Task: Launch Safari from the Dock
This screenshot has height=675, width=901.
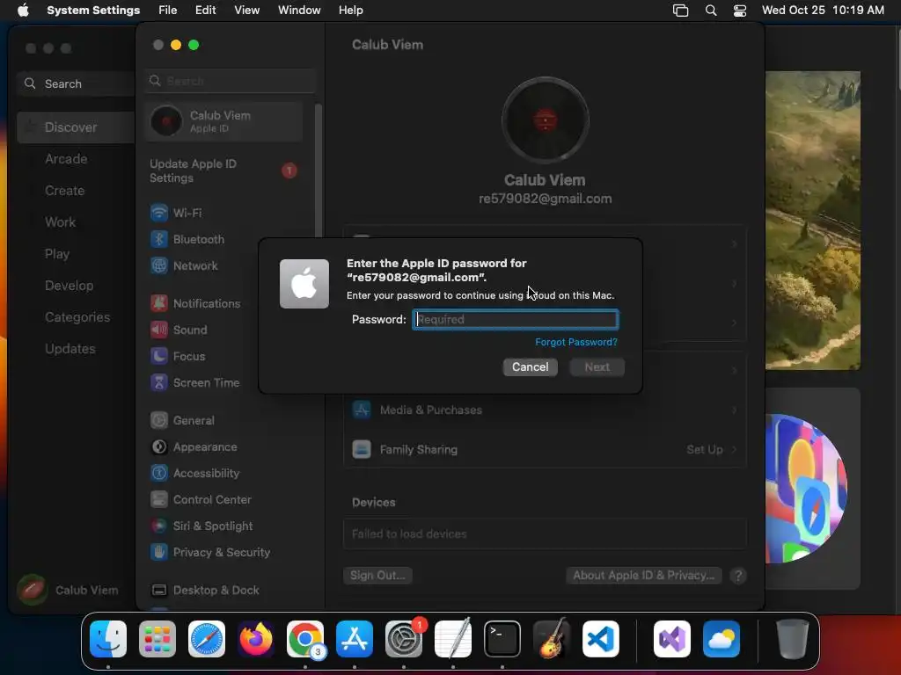Action: 207,639
